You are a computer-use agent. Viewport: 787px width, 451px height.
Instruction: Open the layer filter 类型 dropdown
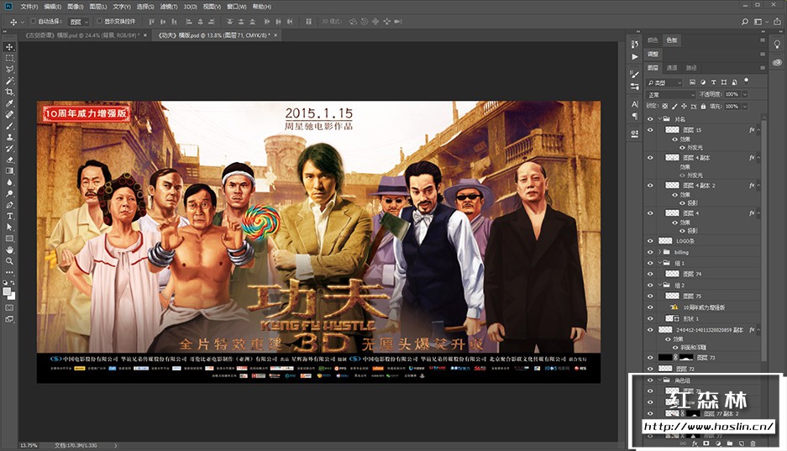click(664, 82)
